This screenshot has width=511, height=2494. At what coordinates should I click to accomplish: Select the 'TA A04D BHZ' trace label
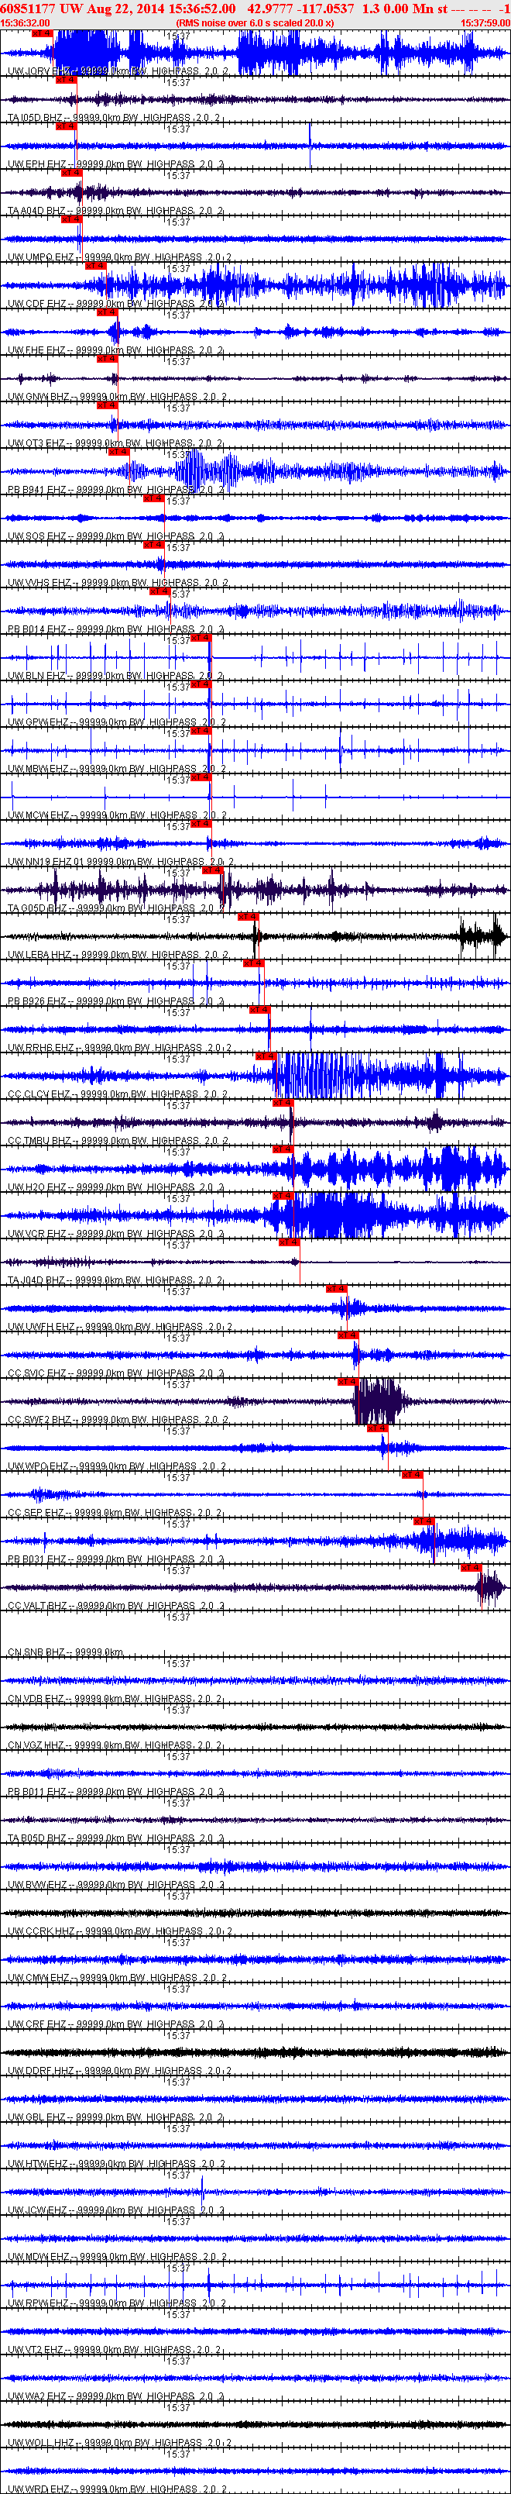(x=115, y=211)
